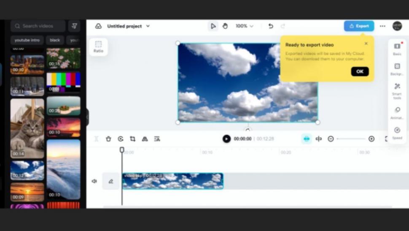Image resolution: width=409 pixels, height=231 pixels.
Task: Click the reverse playback icon in toolbar
Action: [x=121, y=139]
